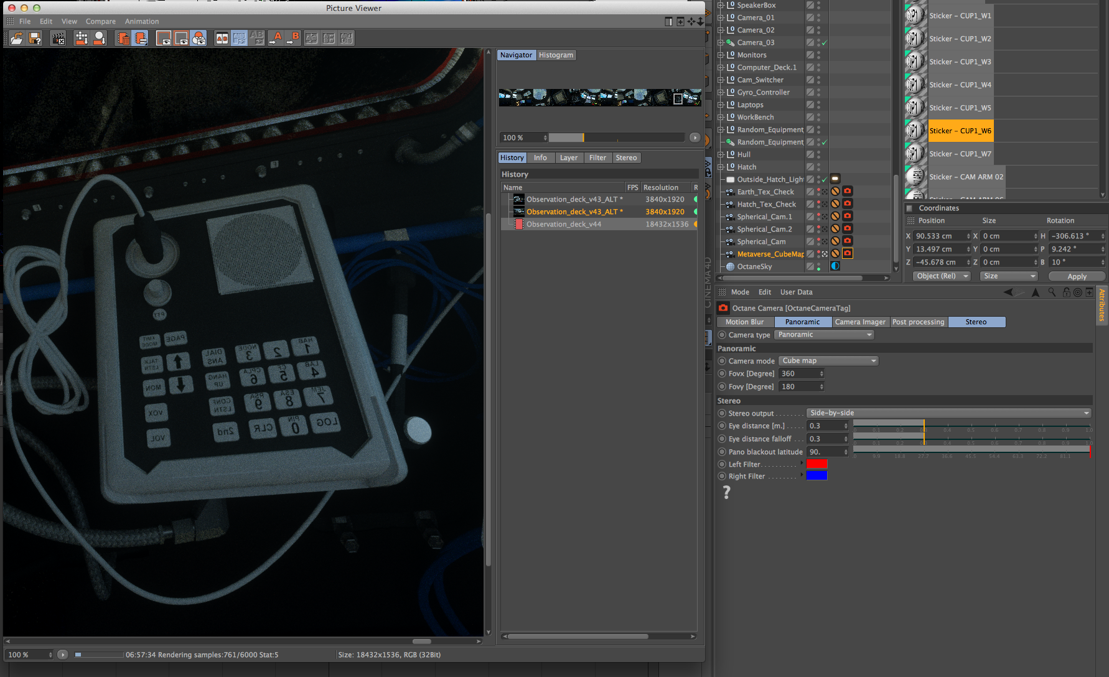Select the Set as A comparison icon
The height and width of the screenshot is (677, 1109).
tap(276, 39)
